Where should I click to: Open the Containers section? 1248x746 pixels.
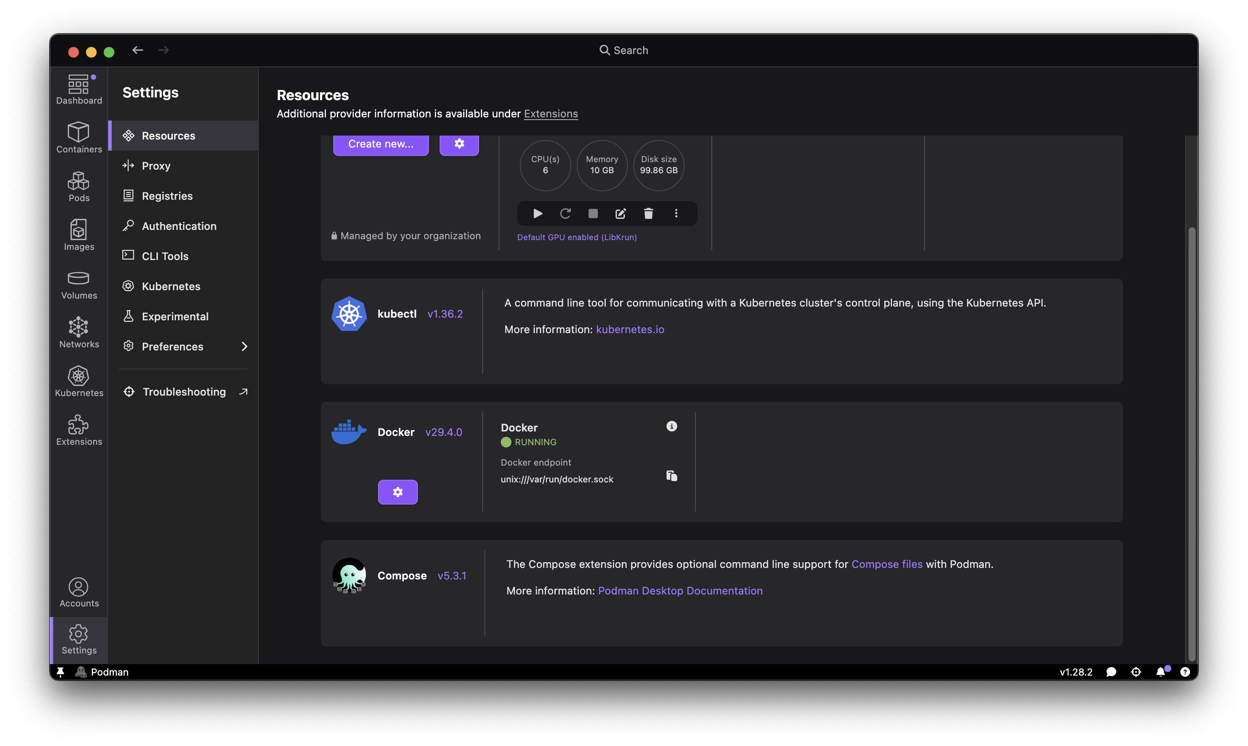pos(79,137)
